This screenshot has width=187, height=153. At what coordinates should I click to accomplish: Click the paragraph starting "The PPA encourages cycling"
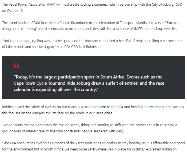click(93, 146)
